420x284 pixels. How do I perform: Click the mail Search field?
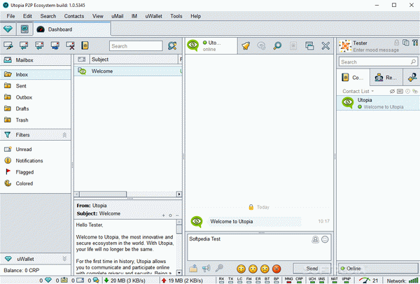pos(136,45)
